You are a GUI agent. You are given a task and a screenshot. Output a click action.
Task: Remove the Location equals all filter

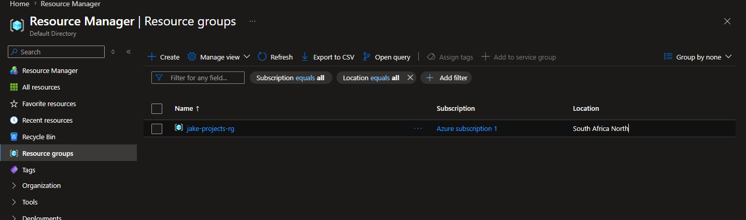tap(410, 78)
